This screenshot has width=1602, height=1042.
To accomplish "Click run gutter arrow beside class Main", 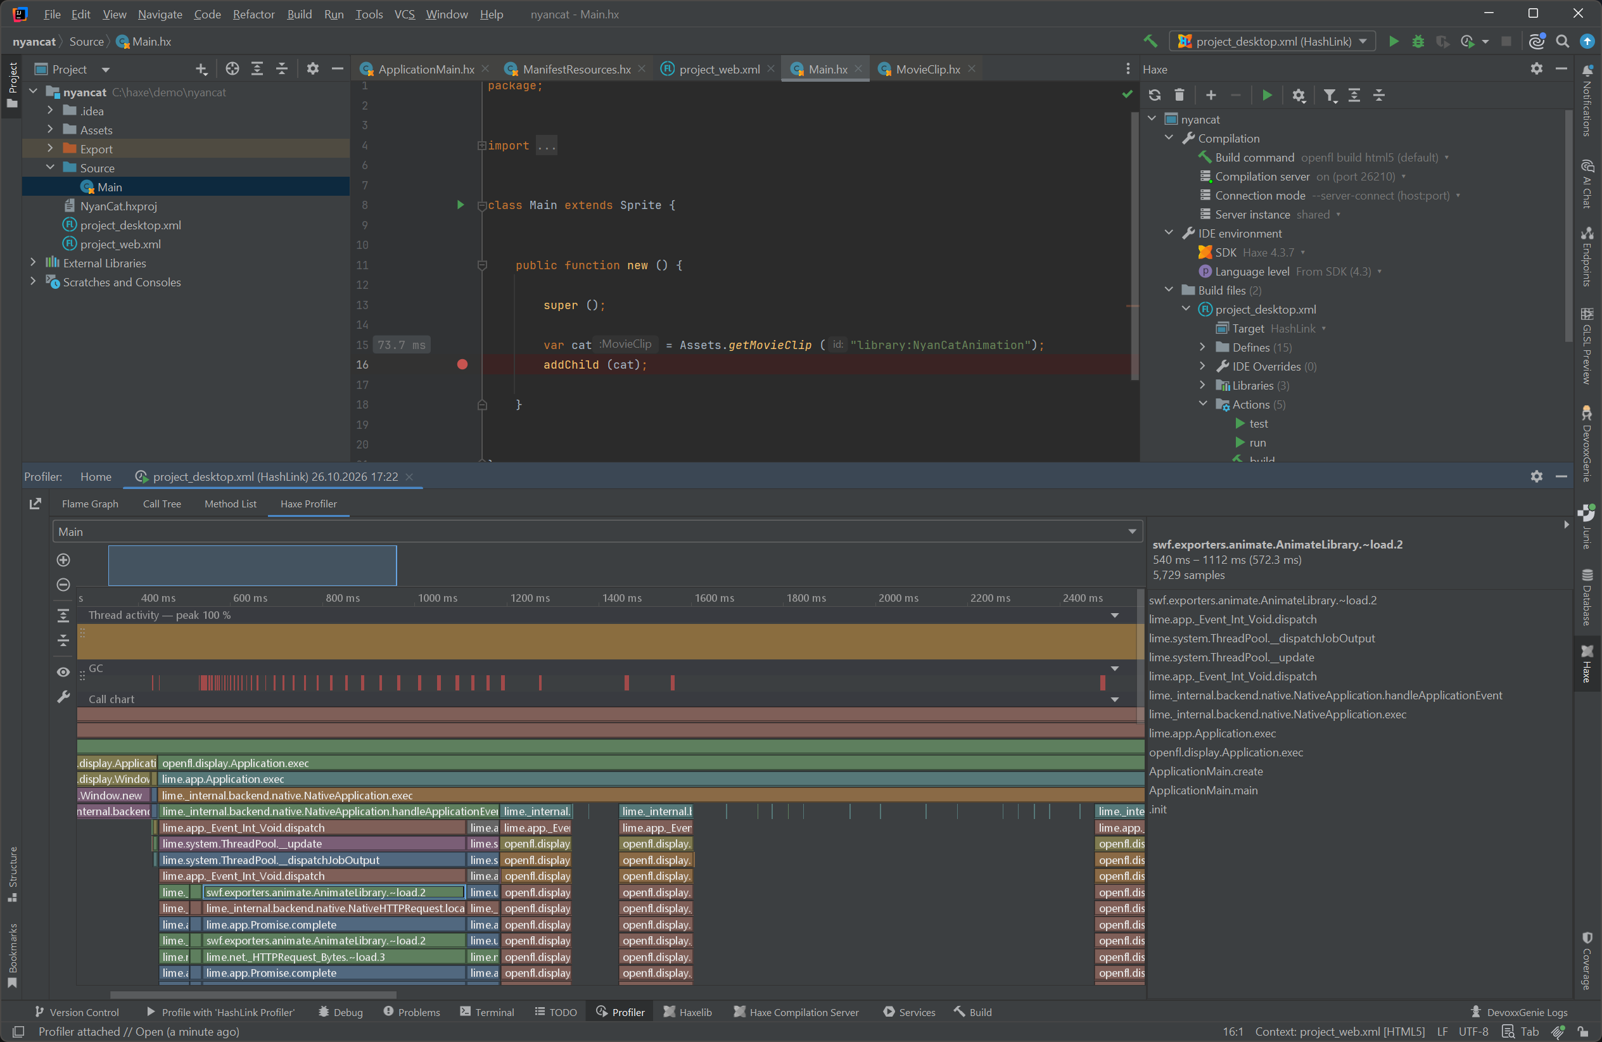I will coord(461,205).
